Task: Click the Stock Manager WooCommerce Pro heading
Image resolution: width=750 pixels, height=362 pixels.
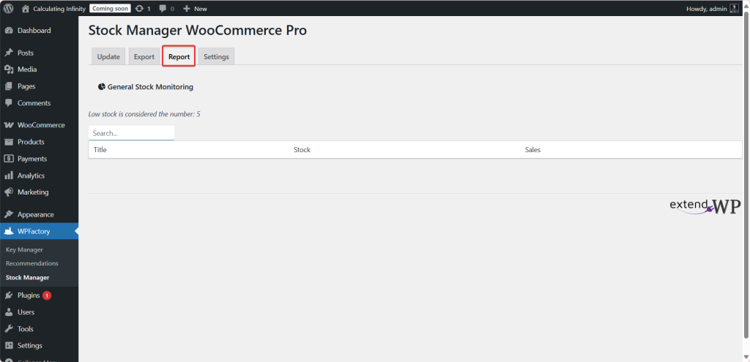Action: tap(198, 30)
